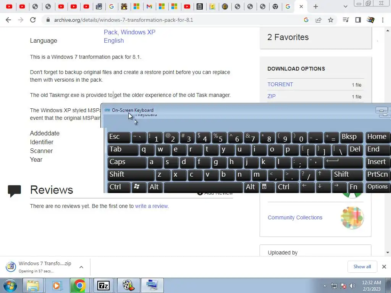Screen dimensions: 391x293
Task: Launch Windows Media Player from taskbar
Action: pos(57,285)
